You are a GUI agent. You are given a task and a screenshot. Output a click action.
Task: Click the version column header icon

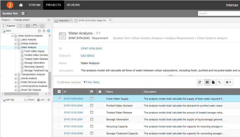tap(91, 91)
